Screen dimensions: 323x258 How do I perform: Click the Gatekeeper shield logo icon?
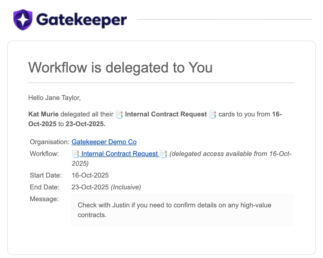click(23, 20)
